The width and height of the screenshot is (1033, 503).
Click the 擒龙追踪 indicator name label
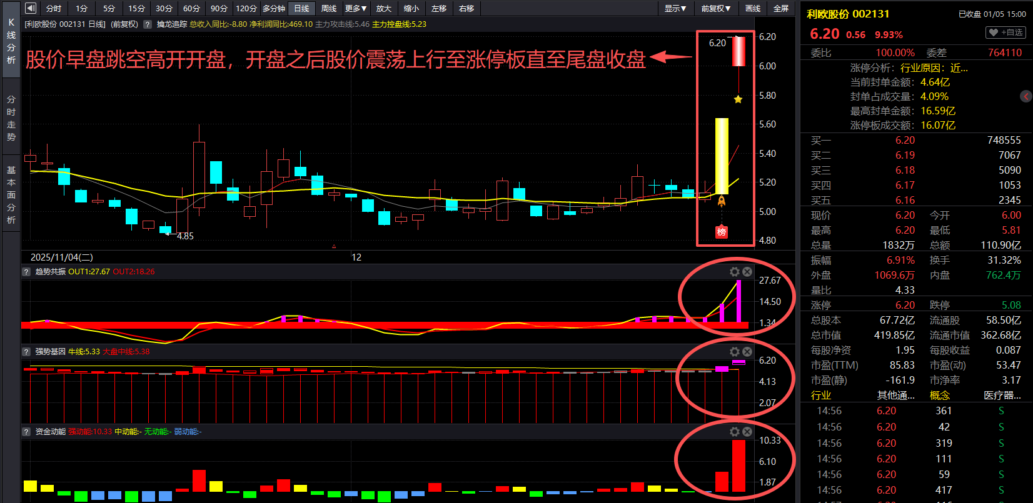172,24
